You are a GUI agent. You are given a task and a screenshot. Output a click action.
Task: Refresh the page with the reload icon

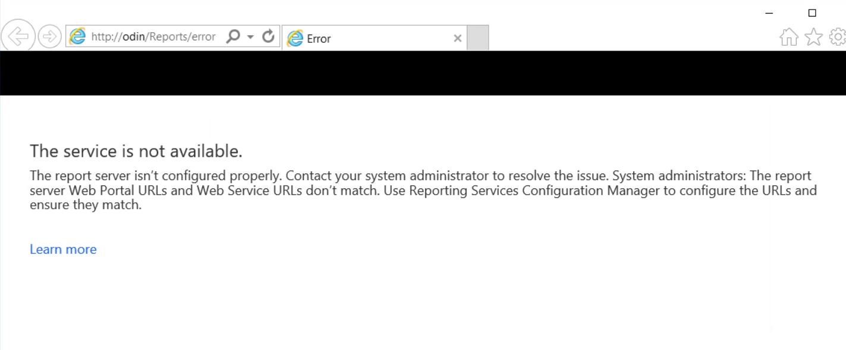(x=268, y=37)
